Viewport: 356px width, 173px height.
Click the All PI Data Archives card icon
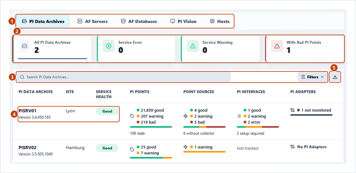(x=25, y=46)
